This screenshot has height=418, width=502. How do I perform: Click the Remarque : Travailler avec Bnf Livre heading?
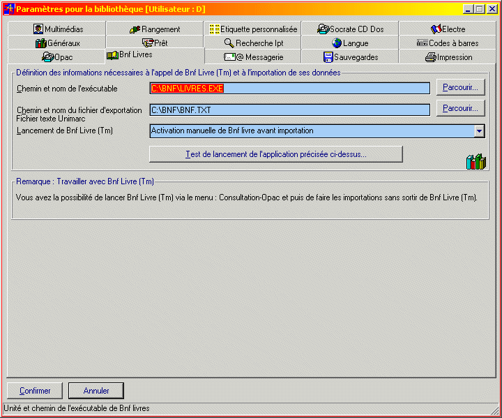[x=85, y=181]
